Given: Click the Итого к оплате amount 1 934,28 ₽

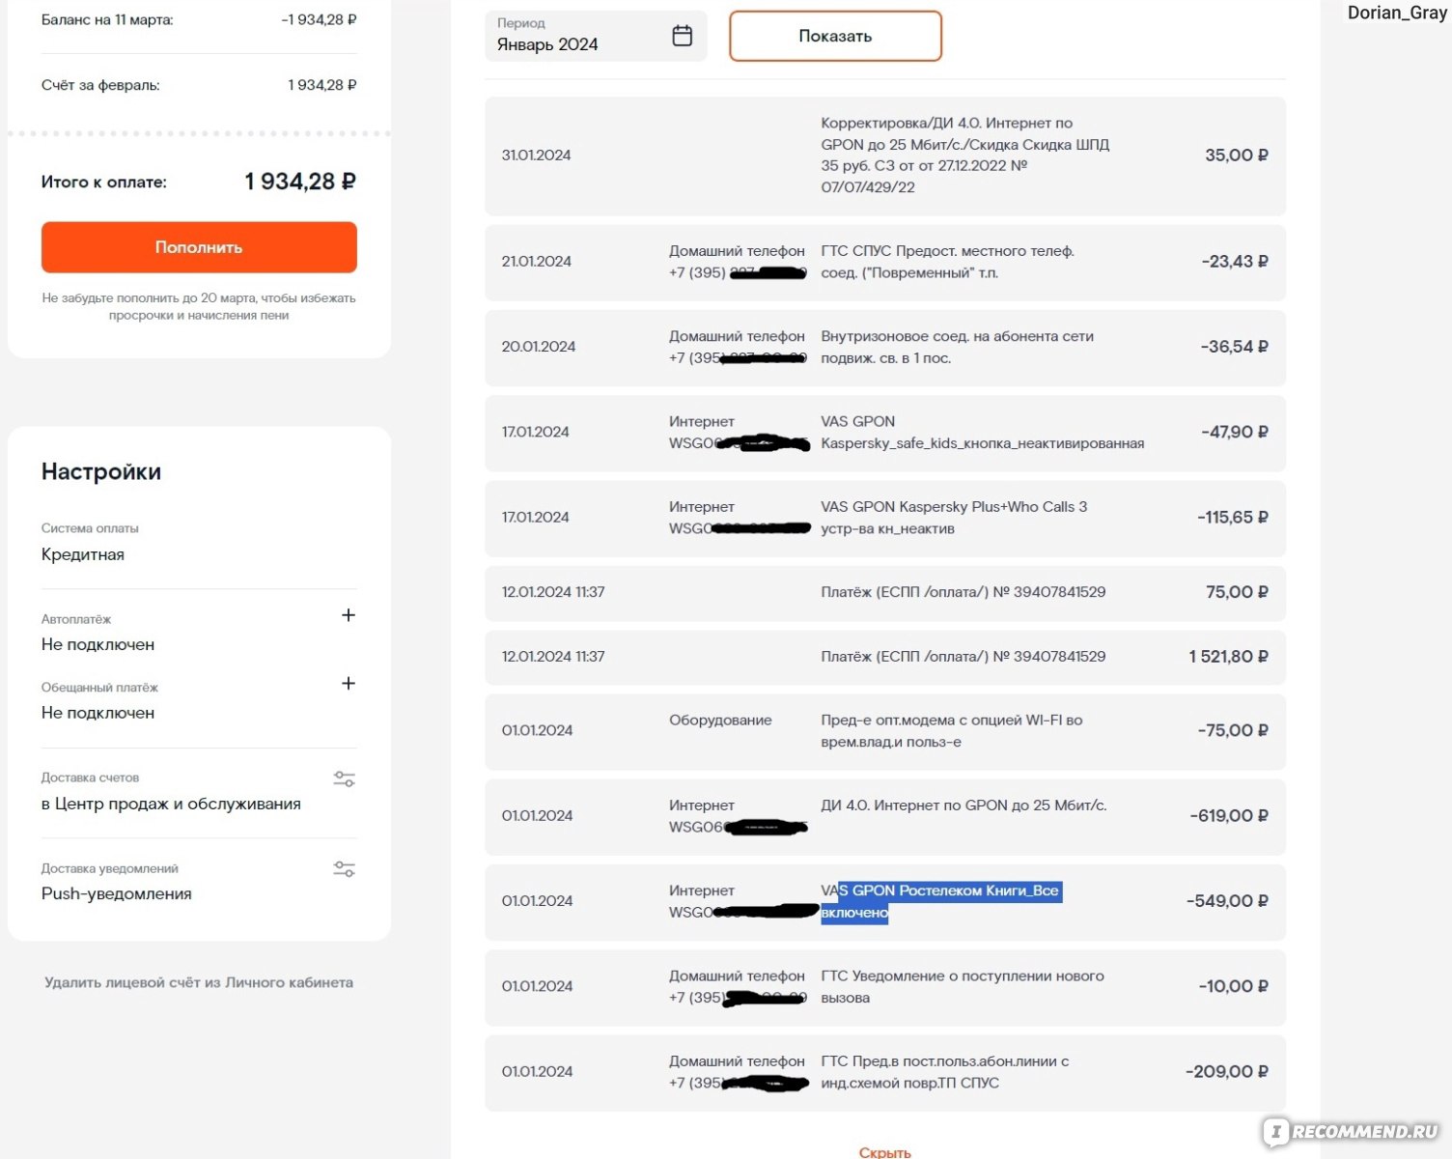Looking at the screenshot, I should [x=300, y=182].
